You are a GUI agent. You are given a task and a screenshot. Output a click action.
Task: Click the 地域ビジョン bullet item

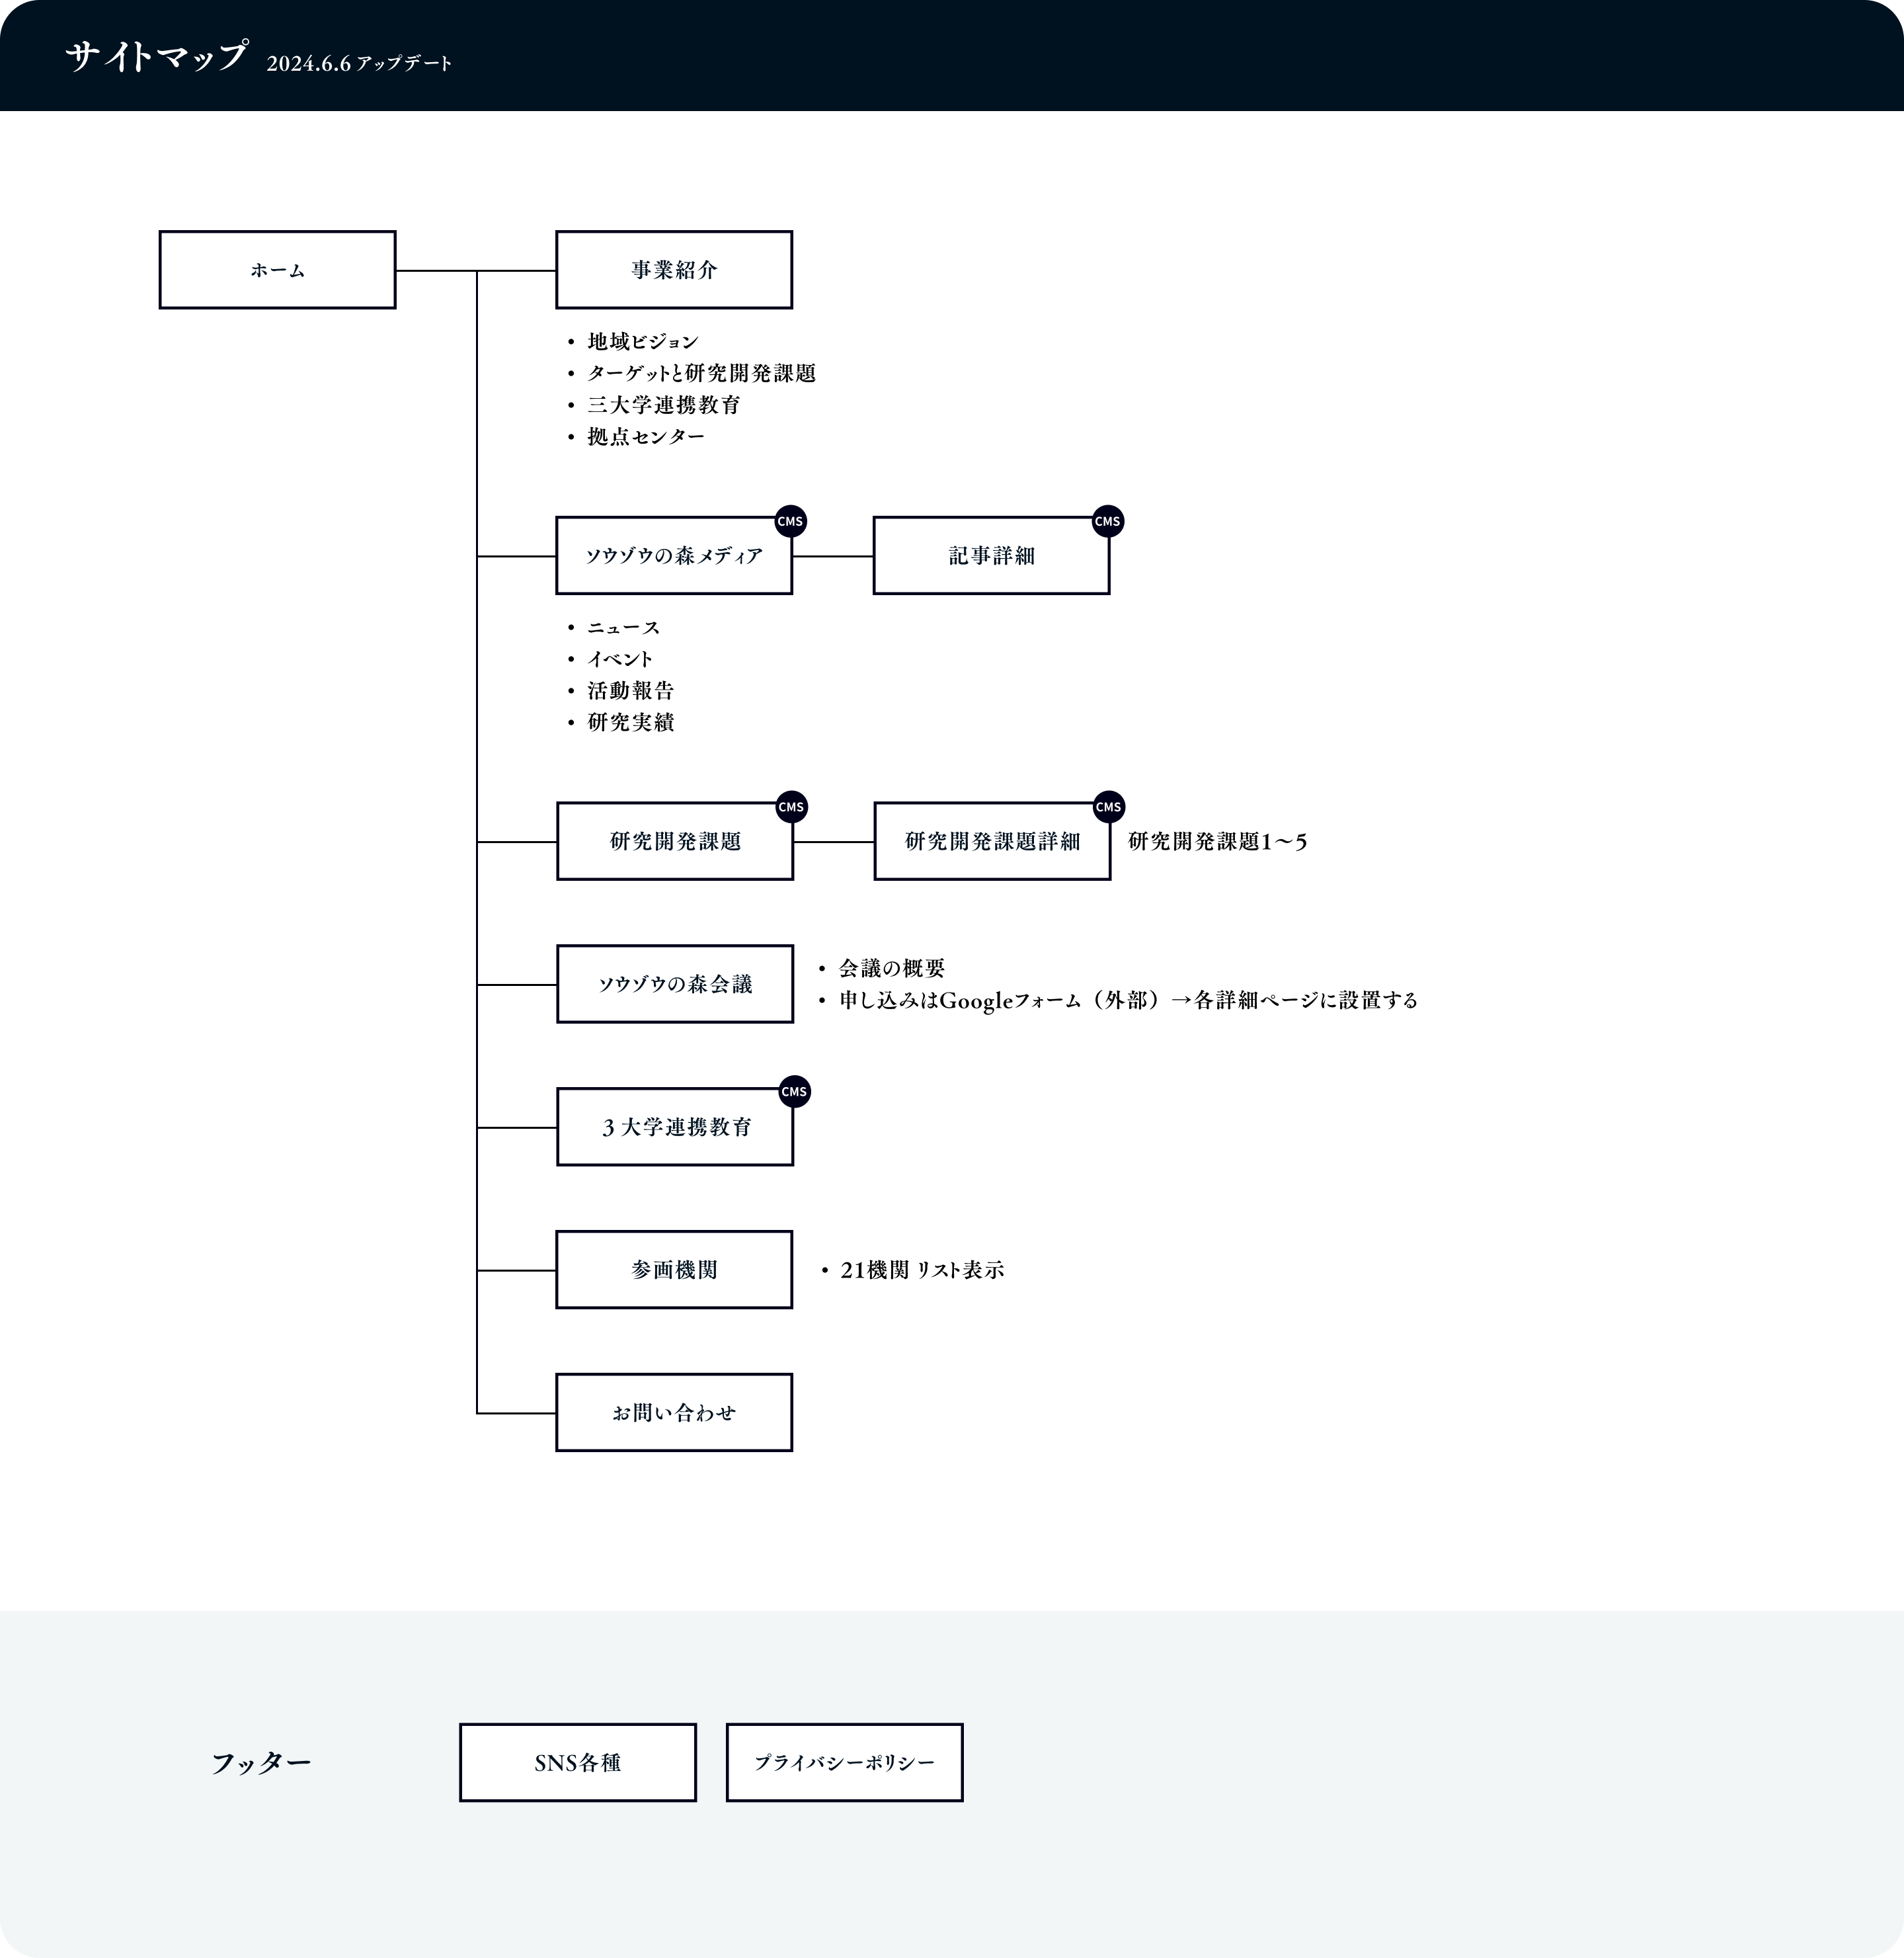(643, 342)
